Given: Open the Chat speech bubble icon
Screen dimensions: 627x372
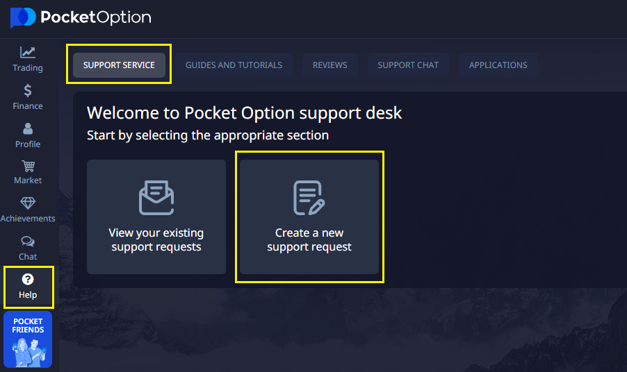Looking at the screenshot, I should pyautogui.click(x=28, y=242).
